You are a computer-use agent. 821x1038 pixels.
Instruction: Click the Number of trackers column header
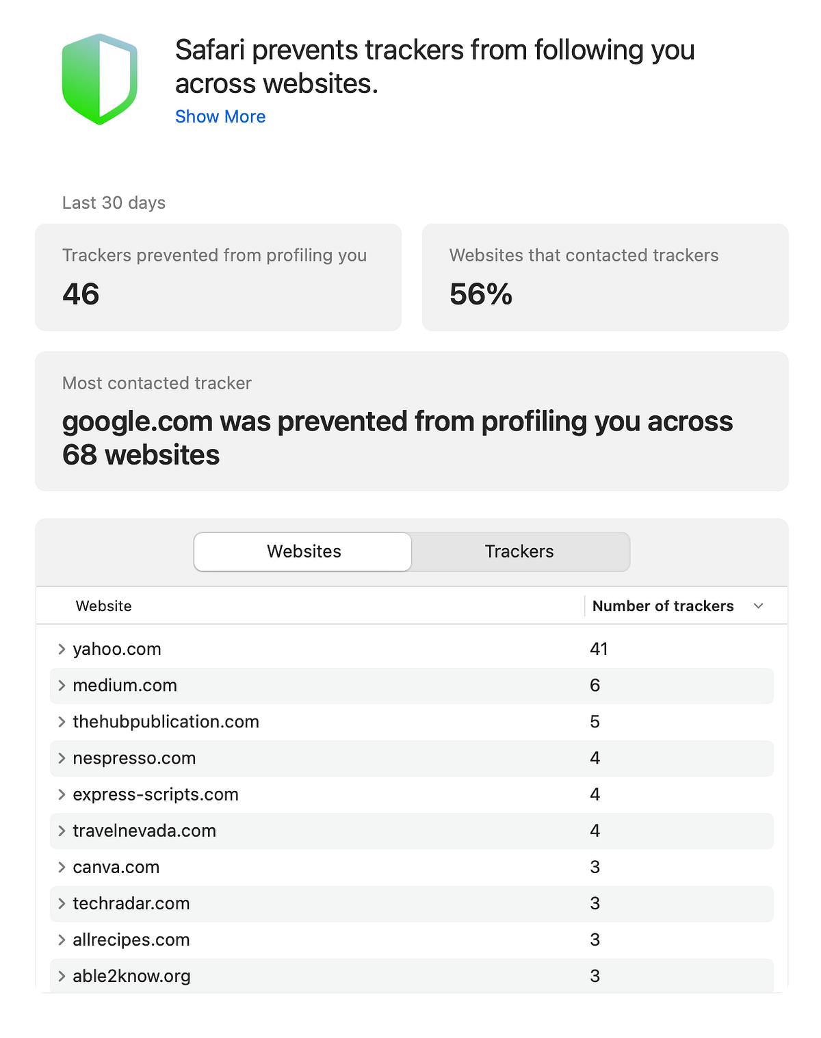coord(662,606)
